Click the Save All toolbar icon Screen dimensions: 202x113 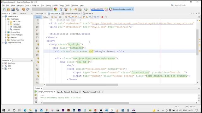coord(18,9)
